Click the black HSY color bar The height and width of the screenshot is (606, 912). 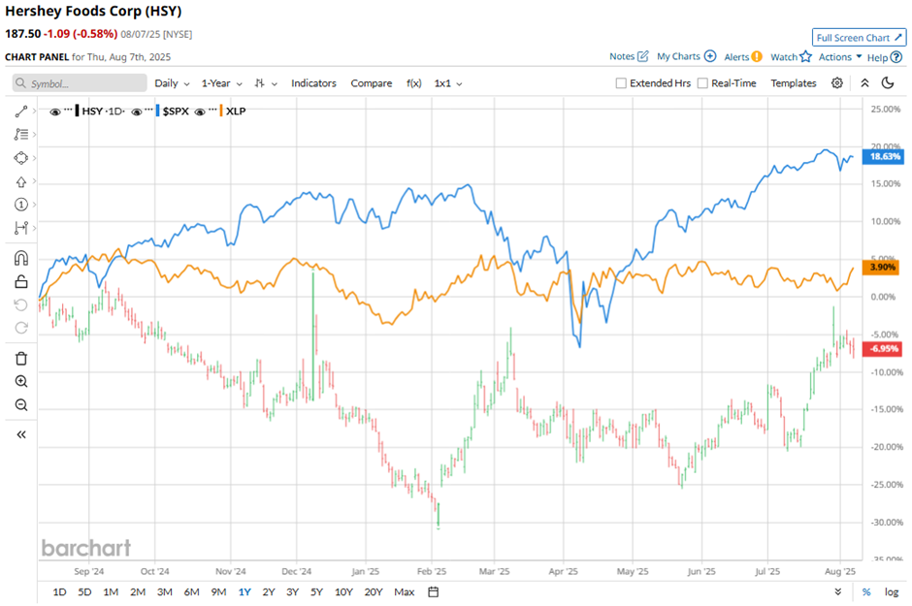click(x=77, y=111)
